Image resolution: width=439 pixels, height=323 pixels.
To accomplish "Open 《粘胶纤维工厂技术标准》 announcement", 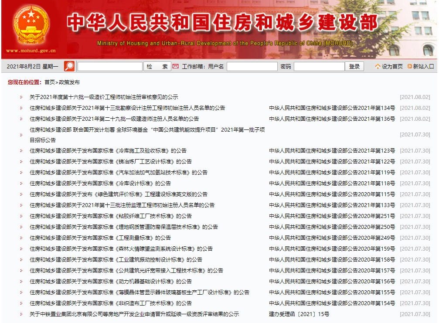I will [111, 216].
